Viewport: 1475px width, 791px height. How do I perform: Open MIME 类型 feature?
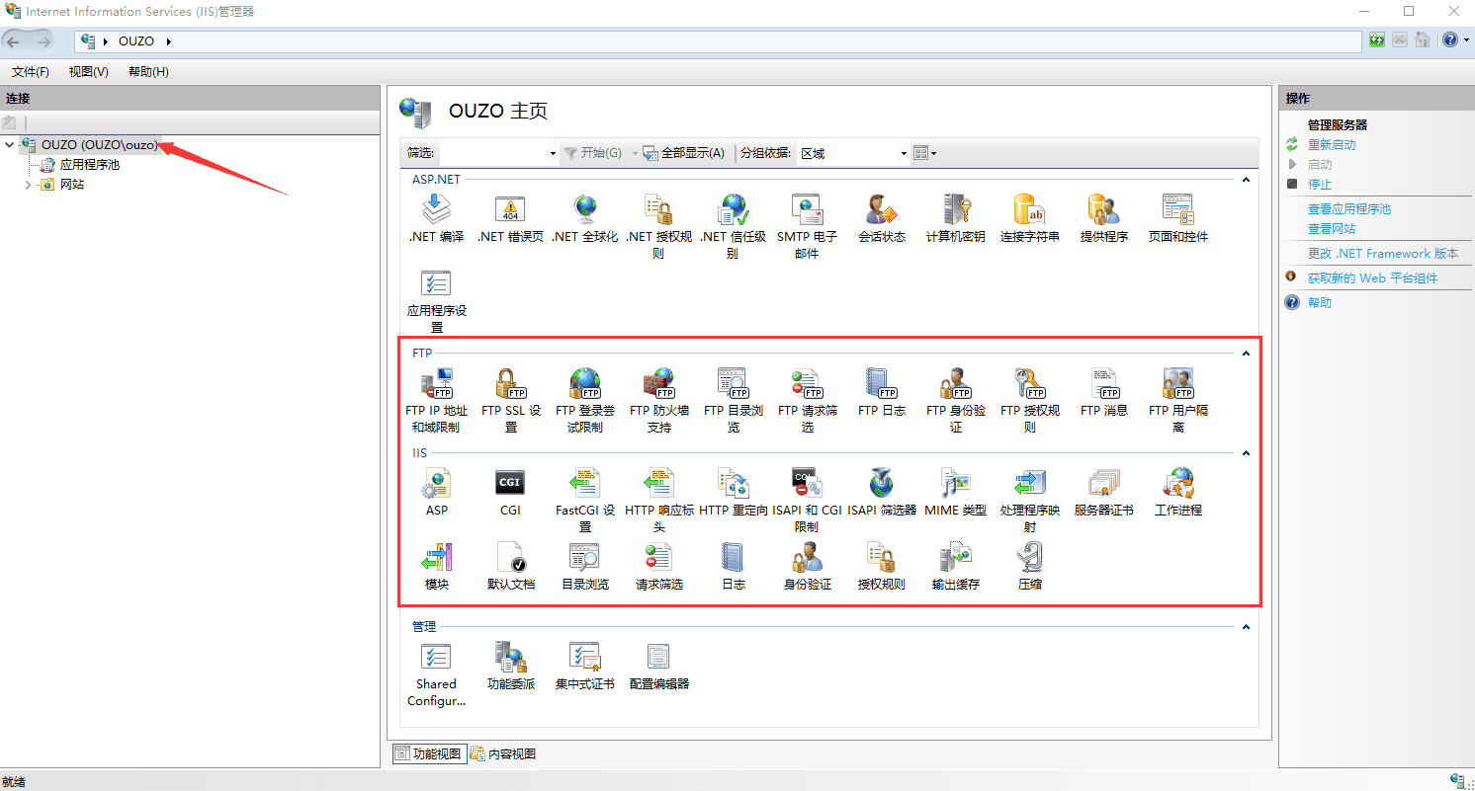(x=955, y=492)
